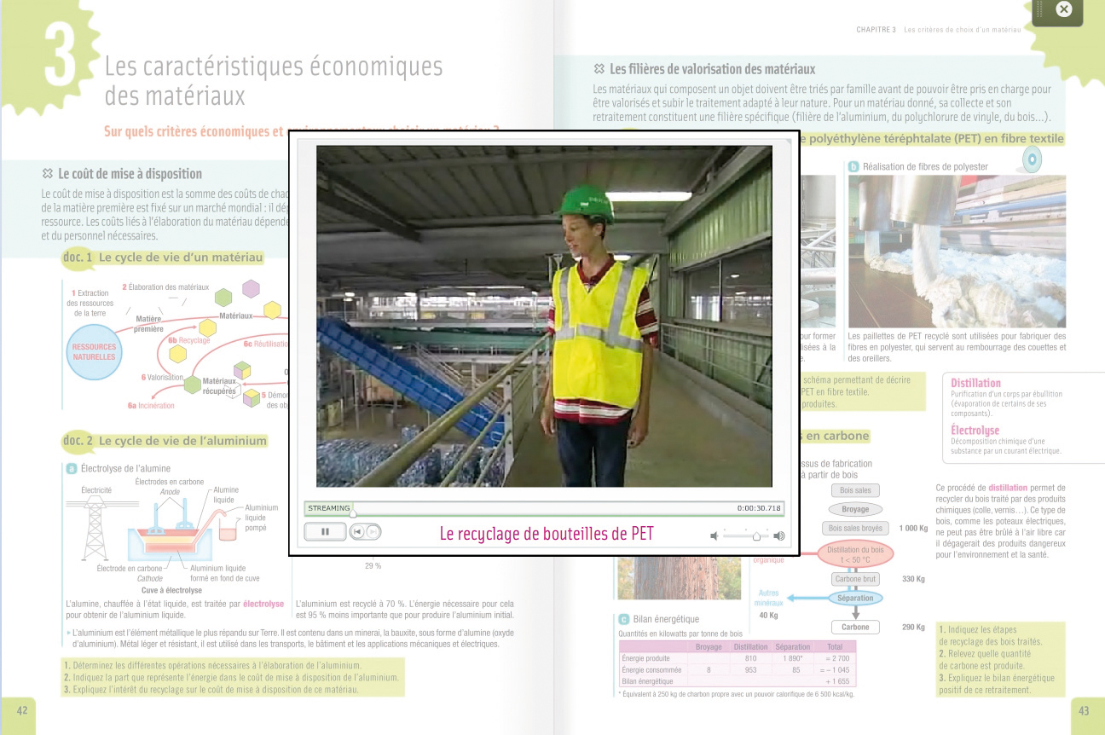
Task: Click the page title 'Les caractéristiques économiques des matériaux'
Action: point(274,81)
